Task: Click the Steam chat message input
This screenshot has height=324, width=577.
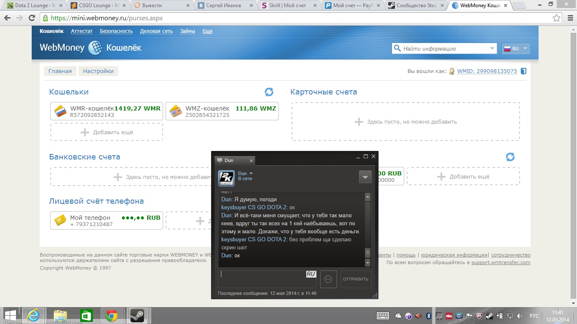Action: (267, 279)
